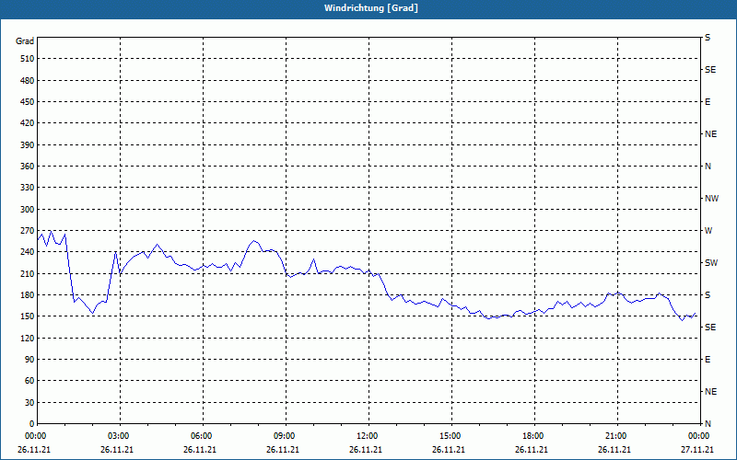
Task: Click the 270 y-axis label
Action: (x=28, y=231)
